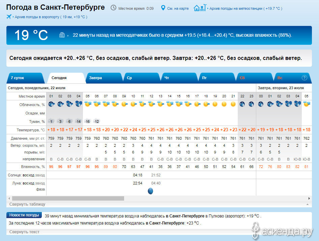
Task: Click the fog icon showing 16 percent
Action: (x=88, y=122)
